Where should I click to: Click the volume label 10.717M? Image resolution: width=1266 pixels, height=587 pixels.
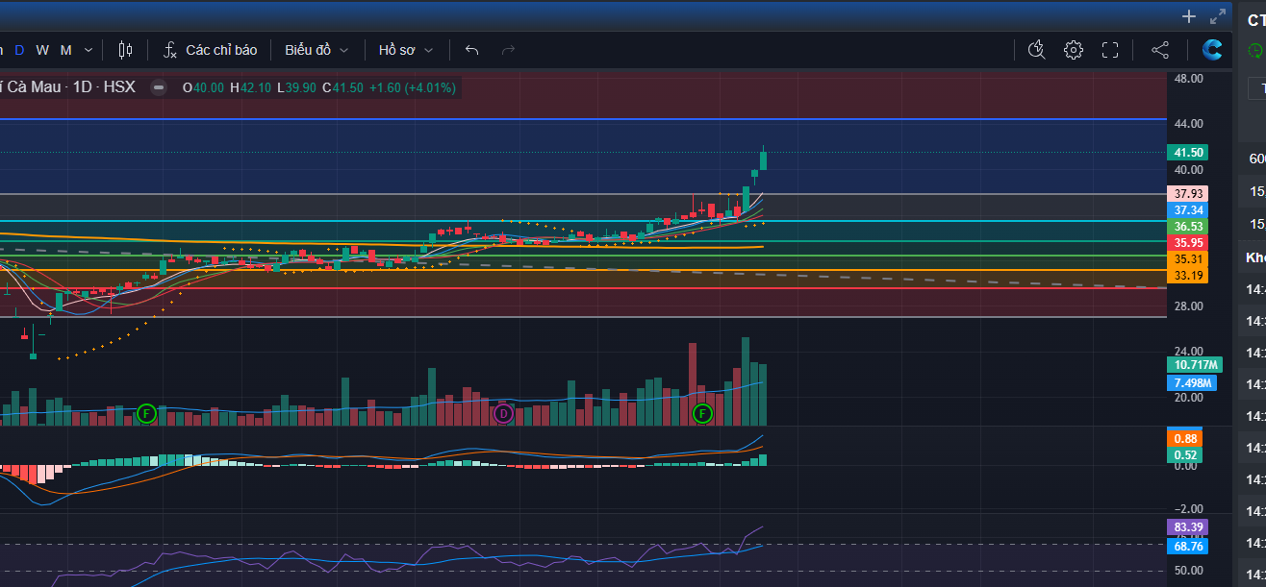1195,365
